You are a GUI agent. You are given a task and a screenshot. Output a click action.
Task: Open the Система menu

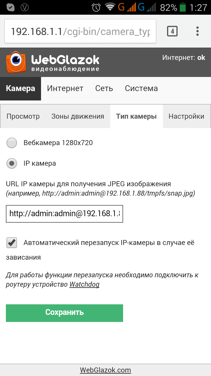click(x=141, y=88)
